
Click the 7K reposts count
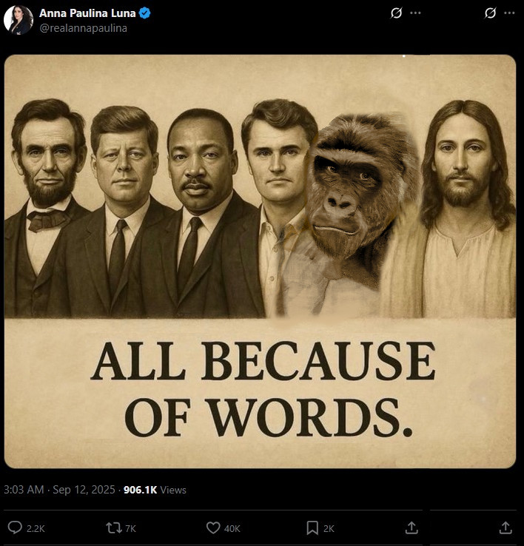point(130,528)
